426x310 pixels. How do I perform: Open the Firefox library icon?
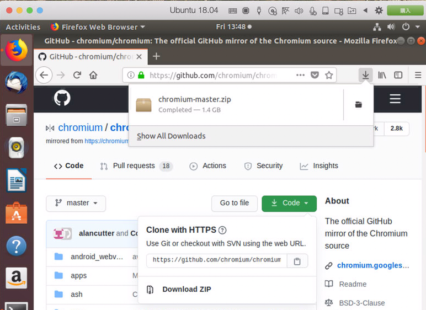[x=382, y=75]
